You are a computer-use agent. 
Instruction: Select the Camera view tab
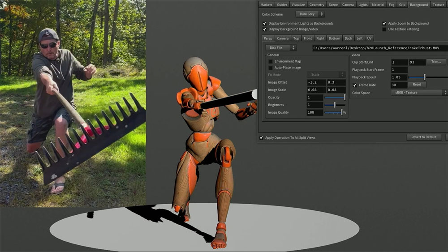pos(283,38)
